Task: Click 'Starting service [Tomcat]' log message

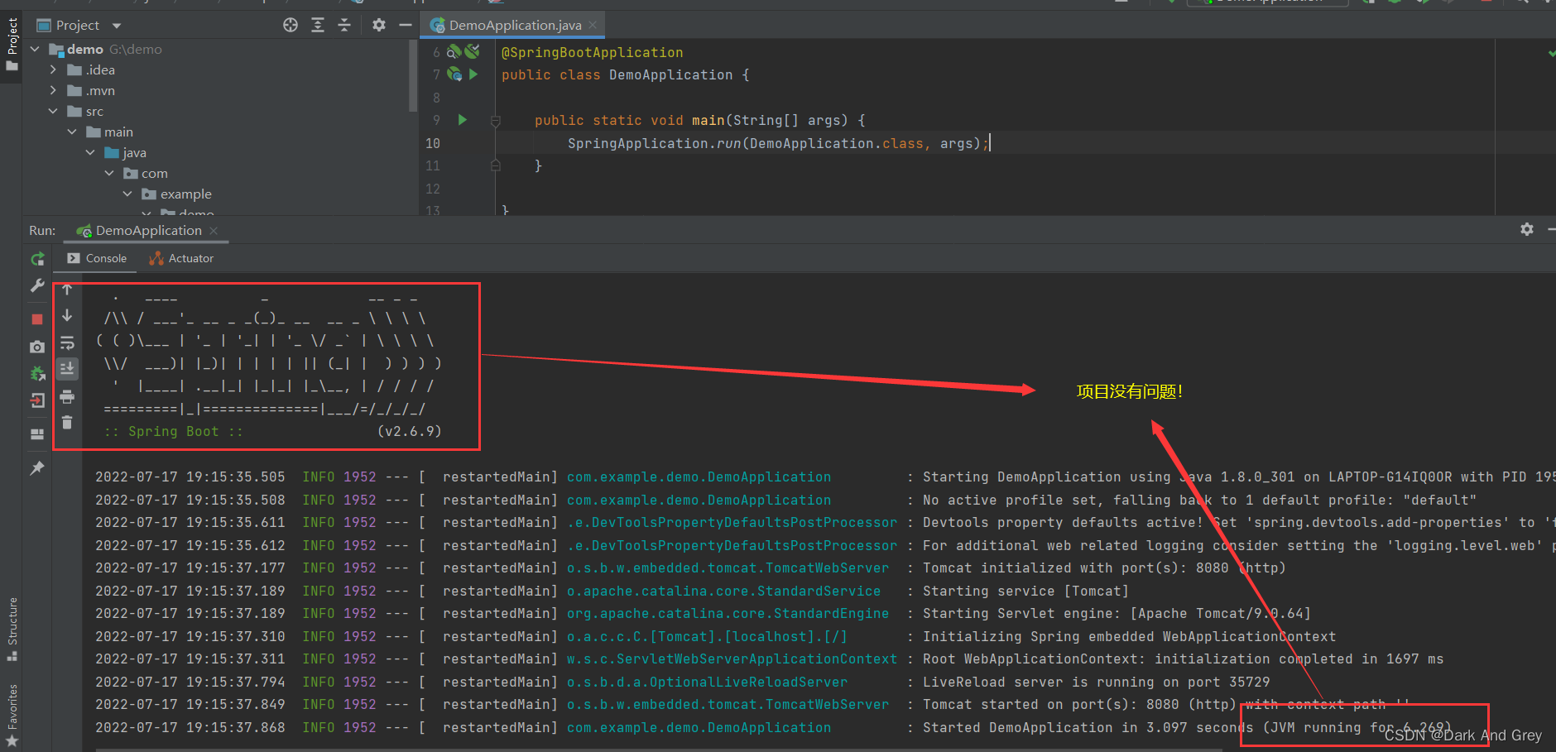Action: [x=1025, y=591]
